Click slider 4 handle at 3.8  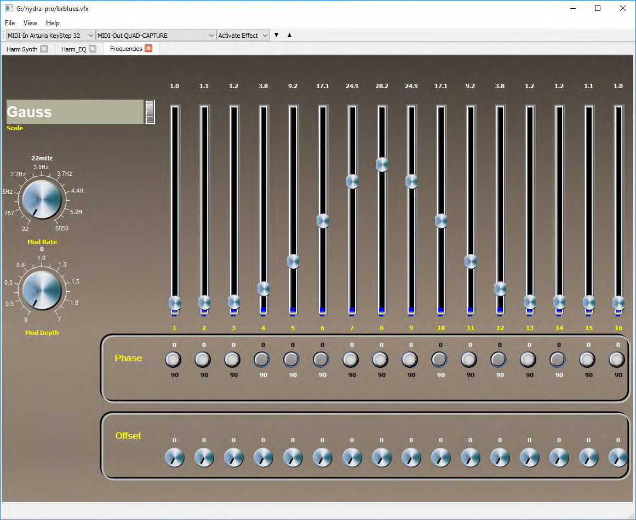tap(263, 288)
